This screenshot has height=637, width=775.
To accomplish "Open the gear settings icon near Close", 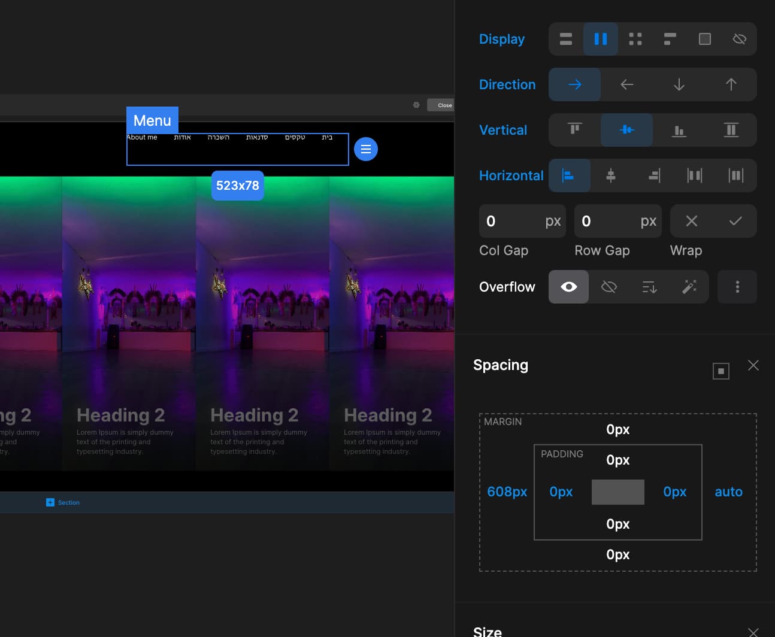I will [416, 105].
